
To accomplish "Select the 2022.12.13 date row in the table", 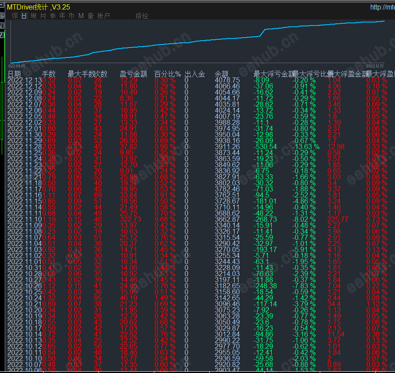I will [25, 80].
